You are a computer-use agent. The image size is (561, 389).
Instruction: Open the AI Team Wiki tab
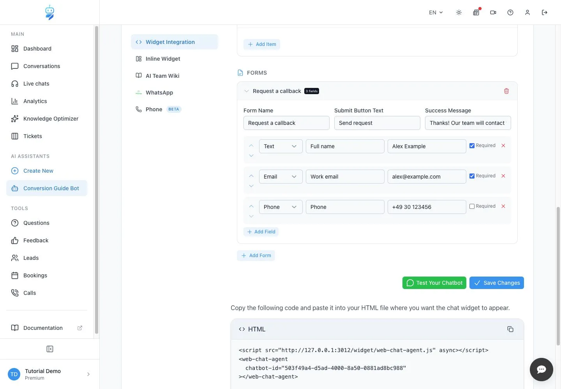pyautogui.click(x=175, y=76)
